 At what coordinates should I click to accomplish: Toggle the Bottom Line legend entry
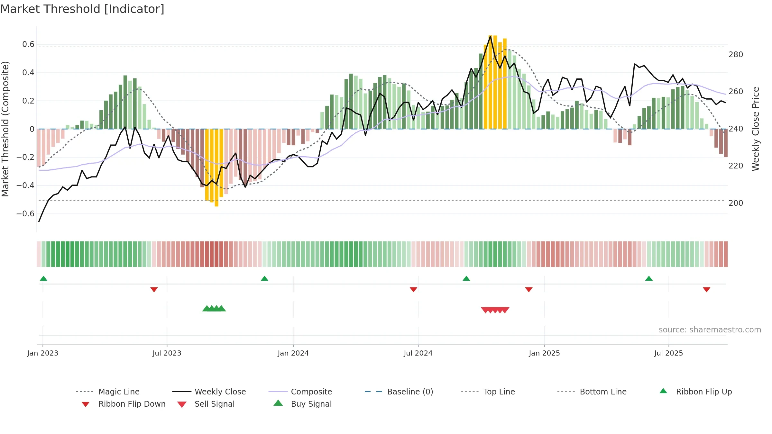click(592, 392)
